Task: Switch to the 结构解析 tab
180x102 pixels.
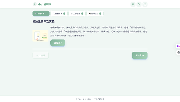Action: point(59,13)
